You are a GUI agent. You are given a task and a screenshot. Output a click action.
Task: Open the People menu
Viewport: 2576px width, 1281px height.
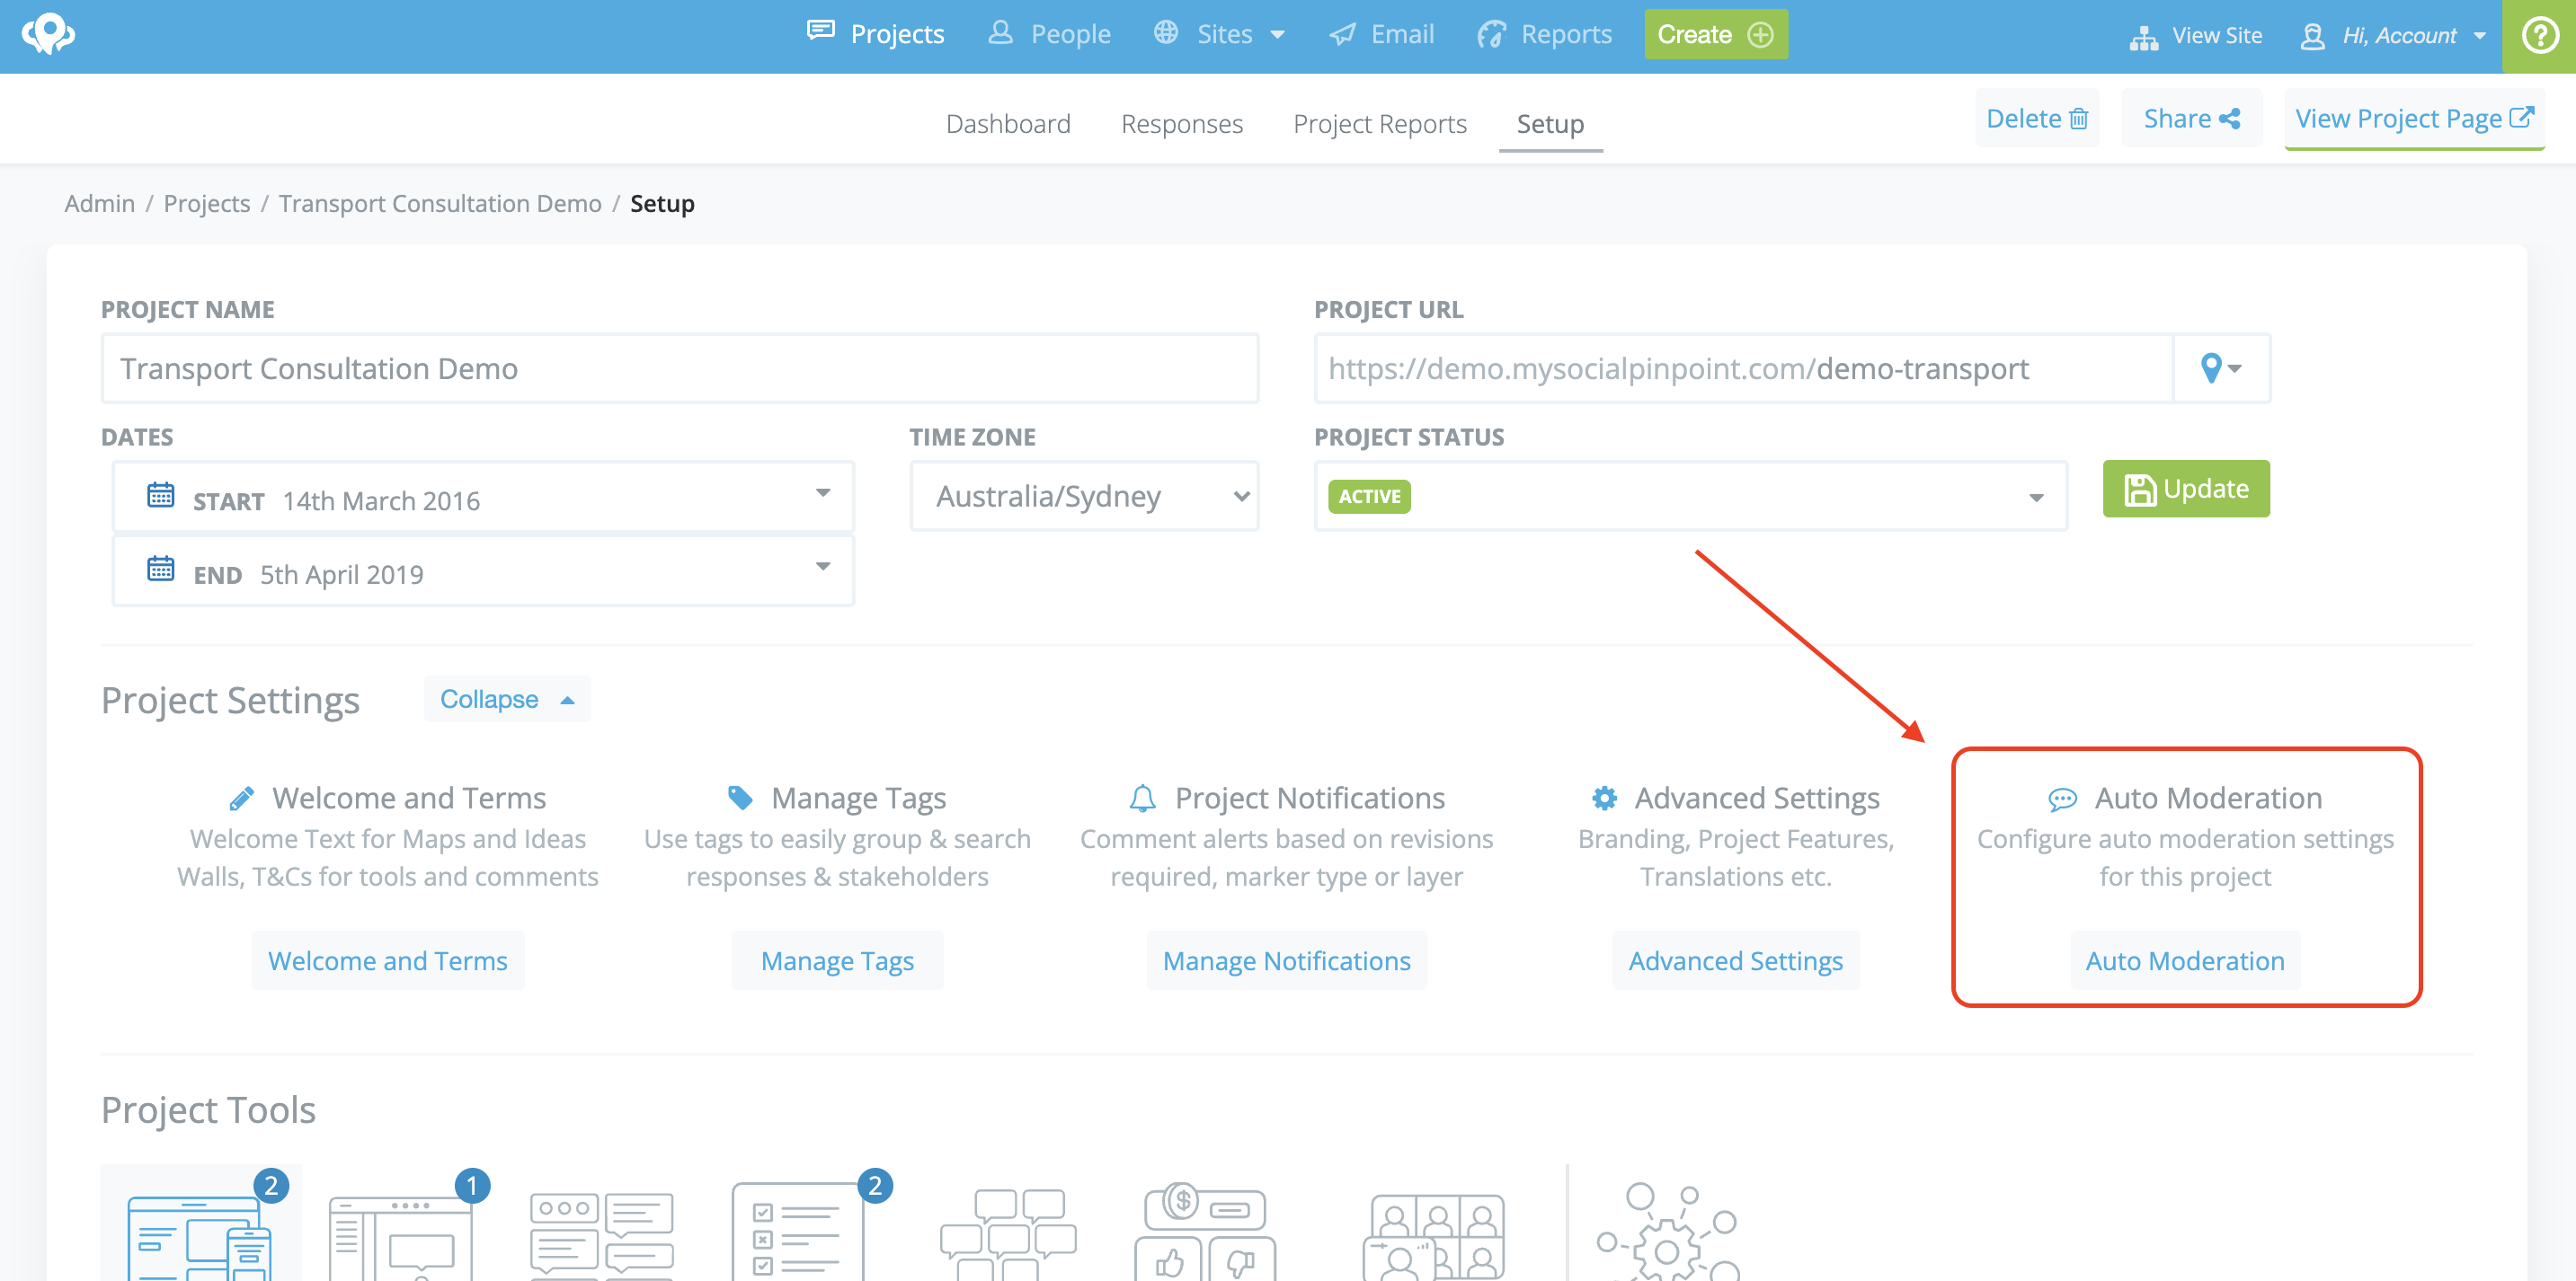tap(1049, 35)
